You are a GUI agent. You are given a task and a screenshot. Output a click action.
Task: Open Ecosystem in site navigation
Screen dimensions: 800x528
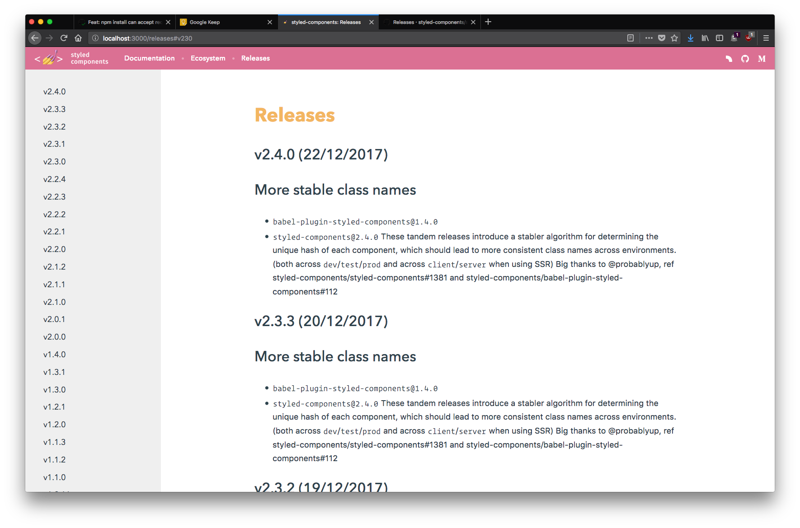[x=208, y=58]
